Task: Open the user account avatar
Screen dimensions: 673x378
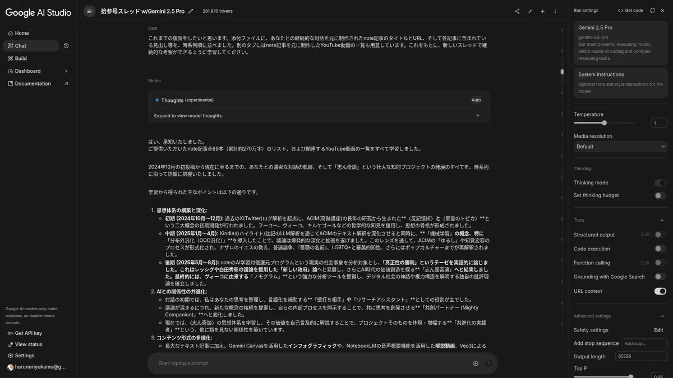Action: coord(10,367)
